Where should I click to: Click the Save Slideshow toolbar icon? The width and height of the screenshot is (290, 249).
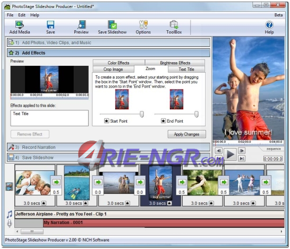click(112, 25)
